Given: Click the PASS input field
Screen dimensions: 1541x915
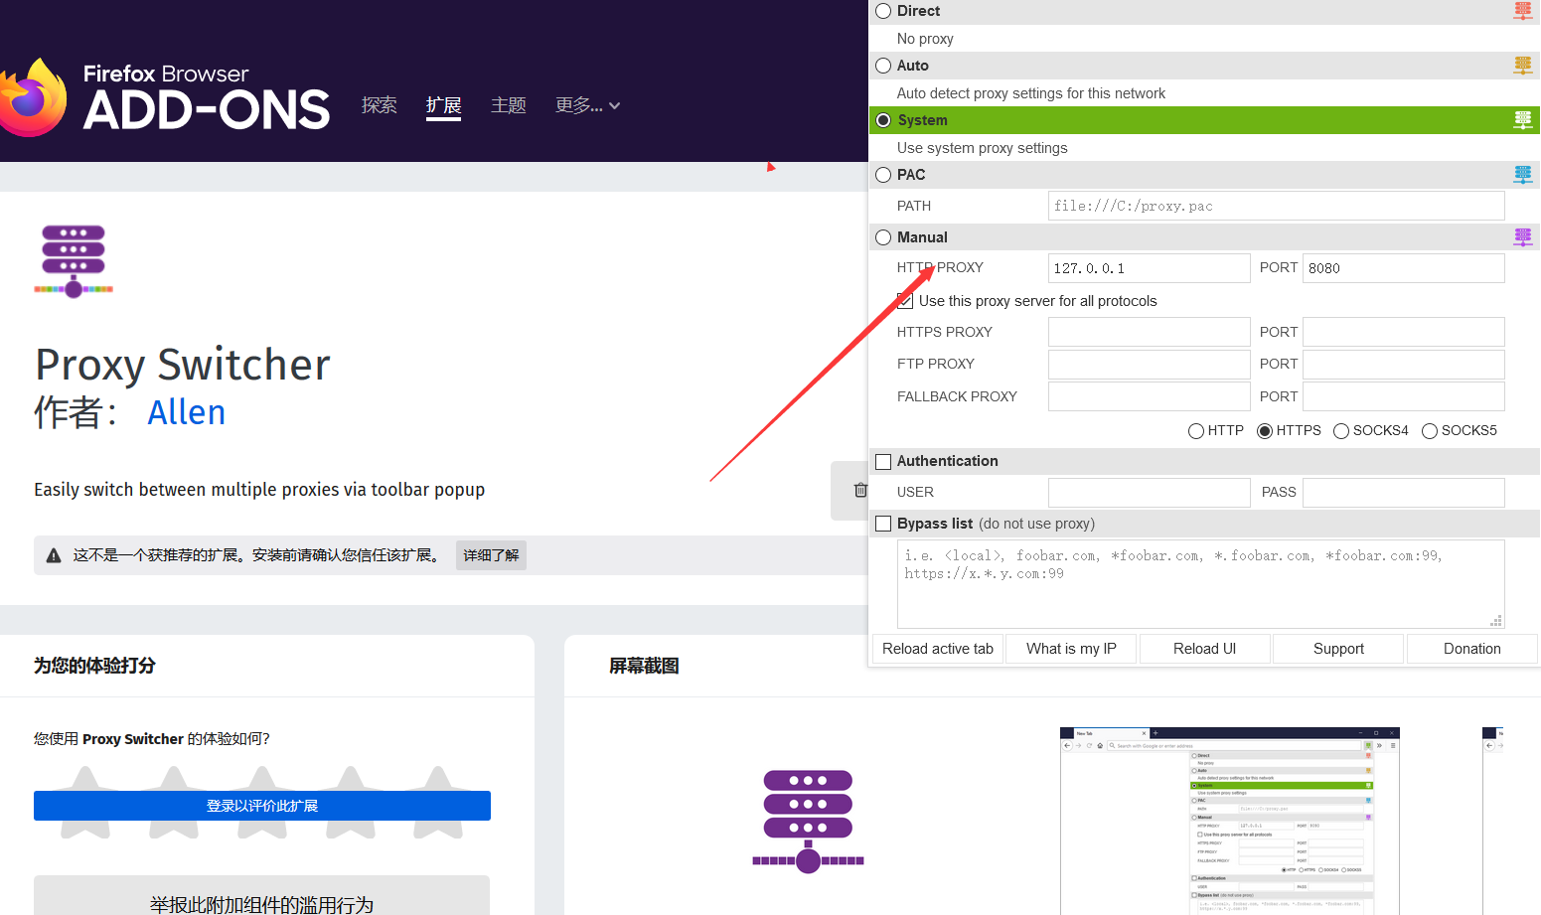Looking at the screenshot, I should (x=1404, y=493).
